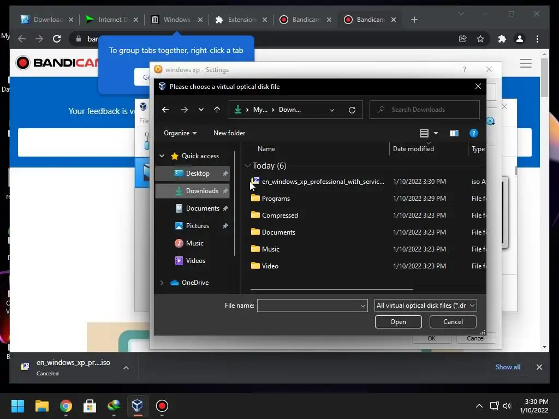Collapse the Quick access tree

pos(162,156)
